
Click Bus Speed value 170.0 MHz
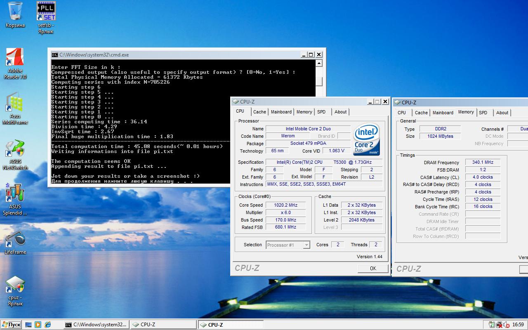tap(285, 220)
